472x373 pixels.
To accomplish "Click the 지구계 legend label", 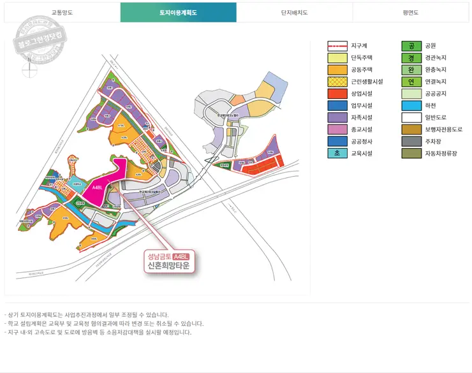I will coord(359,46).
